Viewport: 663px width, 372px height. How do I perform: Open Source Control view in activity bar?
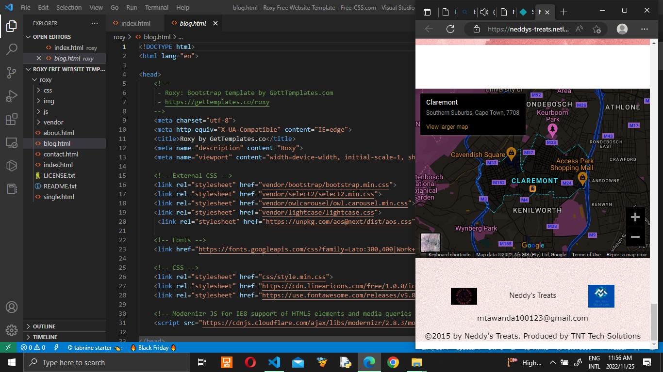(12, 73)
